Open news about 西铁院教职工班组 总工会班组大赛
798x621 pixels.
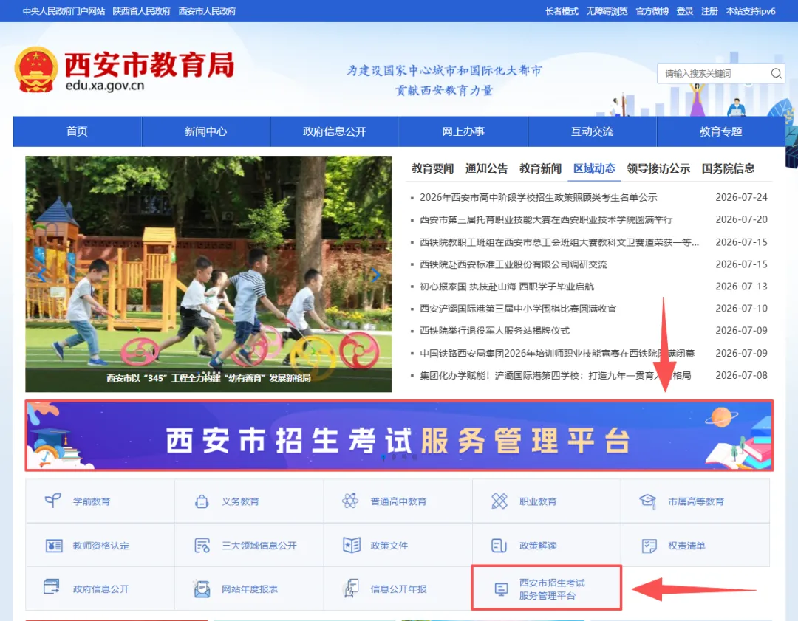559,242
